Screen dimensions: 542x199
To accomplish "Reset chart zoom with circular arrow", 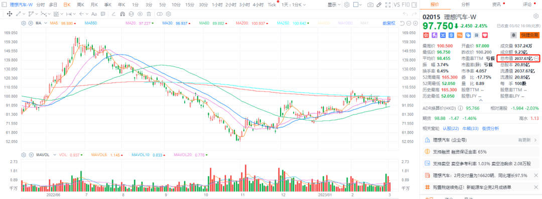I will tap(402, 23).
